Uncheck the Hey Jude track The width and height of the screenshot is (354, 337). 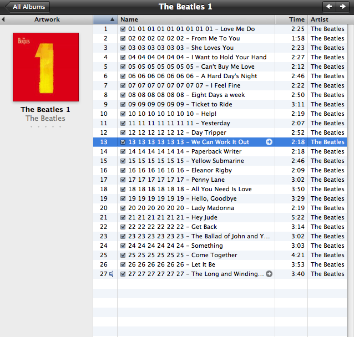tap(123, 217)
